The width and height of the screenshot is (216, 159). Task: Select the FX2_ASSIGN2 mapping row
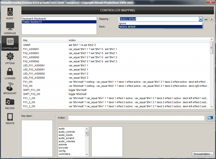[116, 61]
